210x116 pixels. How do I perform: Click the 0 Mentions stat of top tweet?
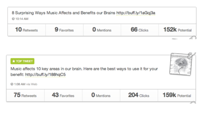[101, 95]
